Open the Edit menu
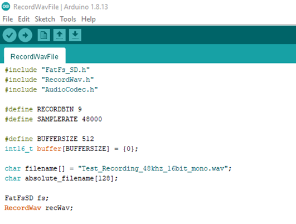The height and width of the screenshot is (224, 296). tap(24, 19)
